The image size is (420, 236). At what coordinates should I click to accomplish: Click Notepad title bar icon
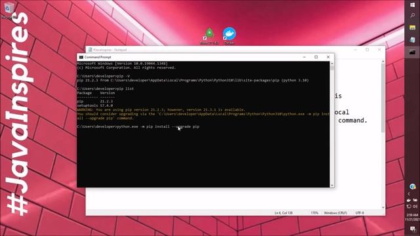point(90,50)
